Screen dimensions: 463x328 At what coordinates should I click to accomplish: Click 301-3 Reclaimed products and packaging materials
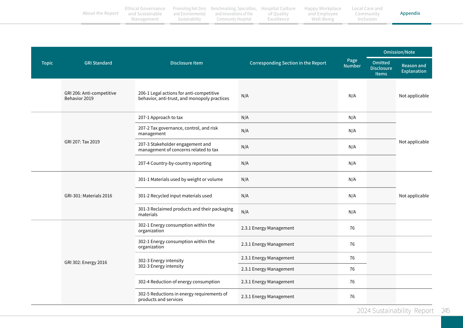186,212
